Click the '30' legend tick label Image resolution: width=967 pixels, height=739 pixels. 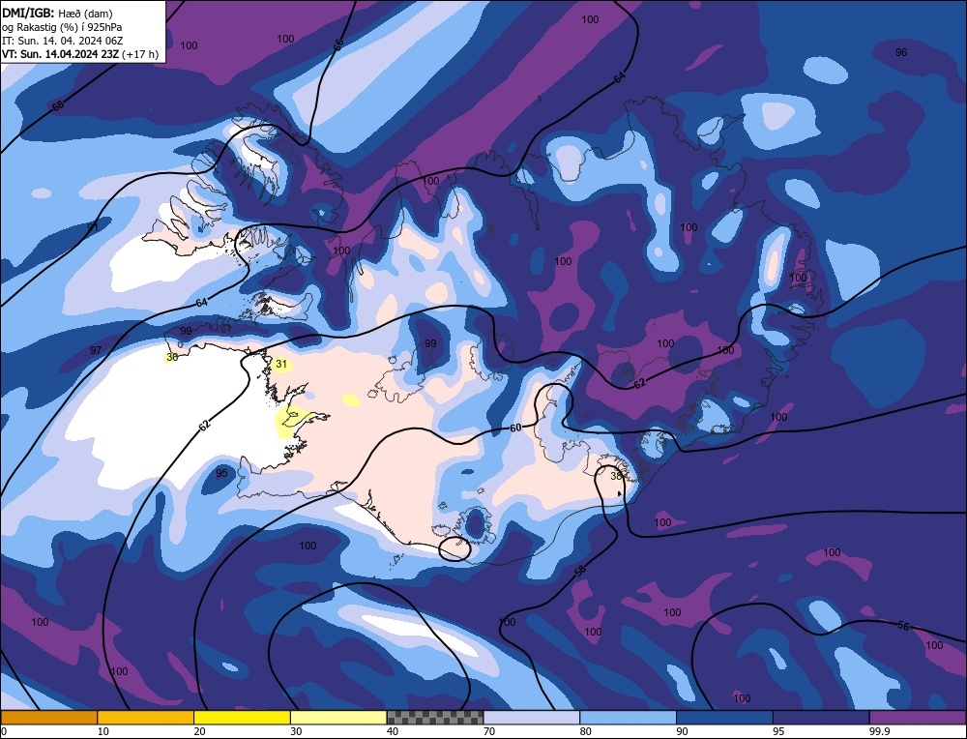[296, 731]
